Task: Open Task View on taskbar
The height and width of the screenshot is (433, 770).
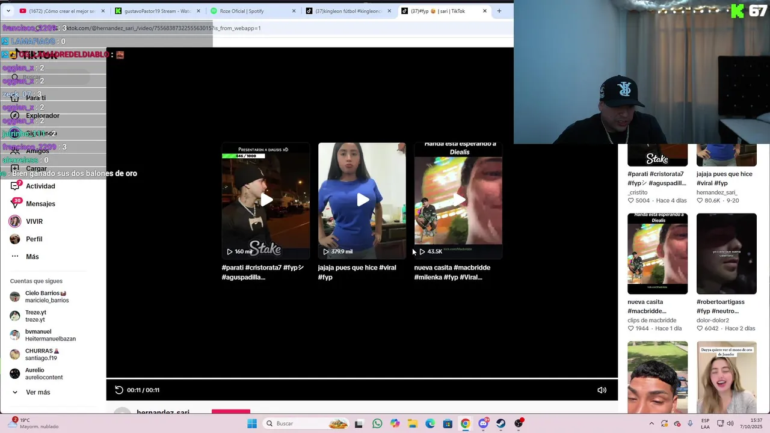Action: 359,424
